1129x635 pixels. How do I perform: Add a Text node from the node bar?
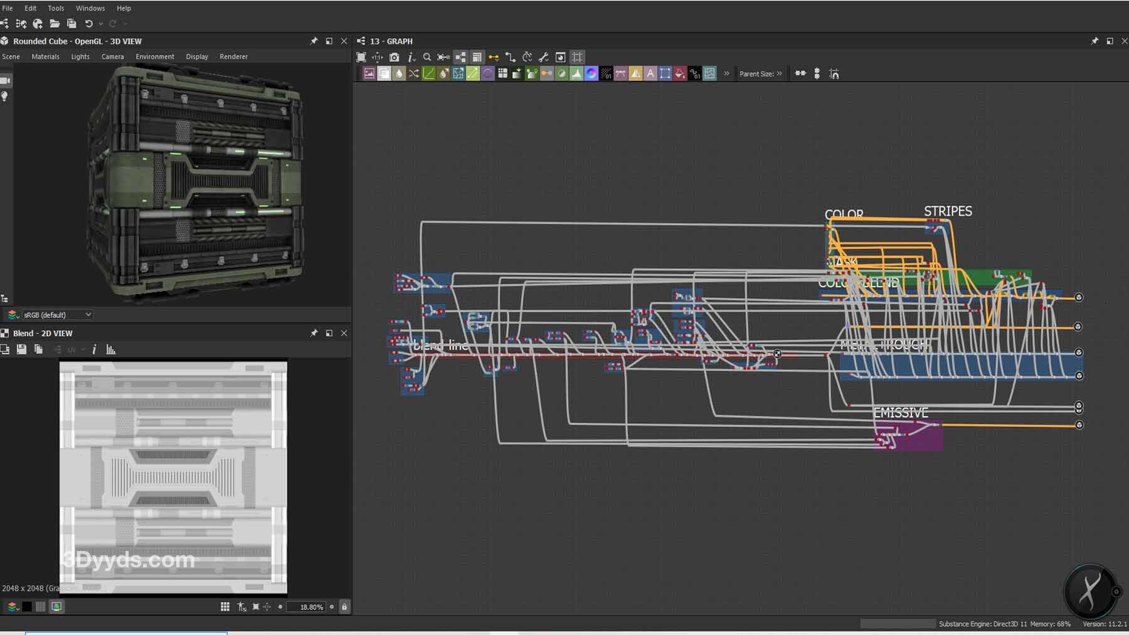[650, 74]
